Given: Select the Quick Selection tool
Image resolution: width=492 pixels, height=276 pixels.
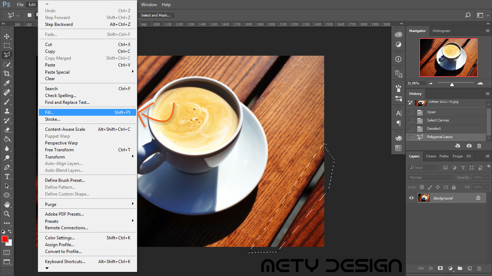Looking at the screenshot, I should tap(7, 64).
